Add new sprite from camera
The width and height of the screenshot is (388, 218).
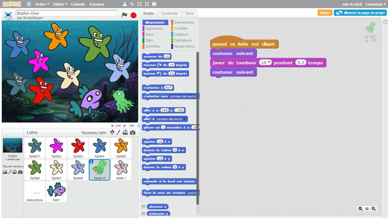pos(133,133)
